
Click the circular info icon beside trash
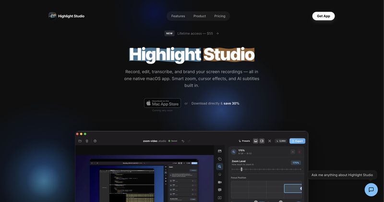[95, 141]
